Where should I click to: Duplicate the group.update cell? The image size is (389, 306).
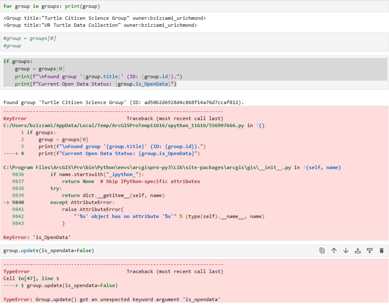[x=322, y=250]
